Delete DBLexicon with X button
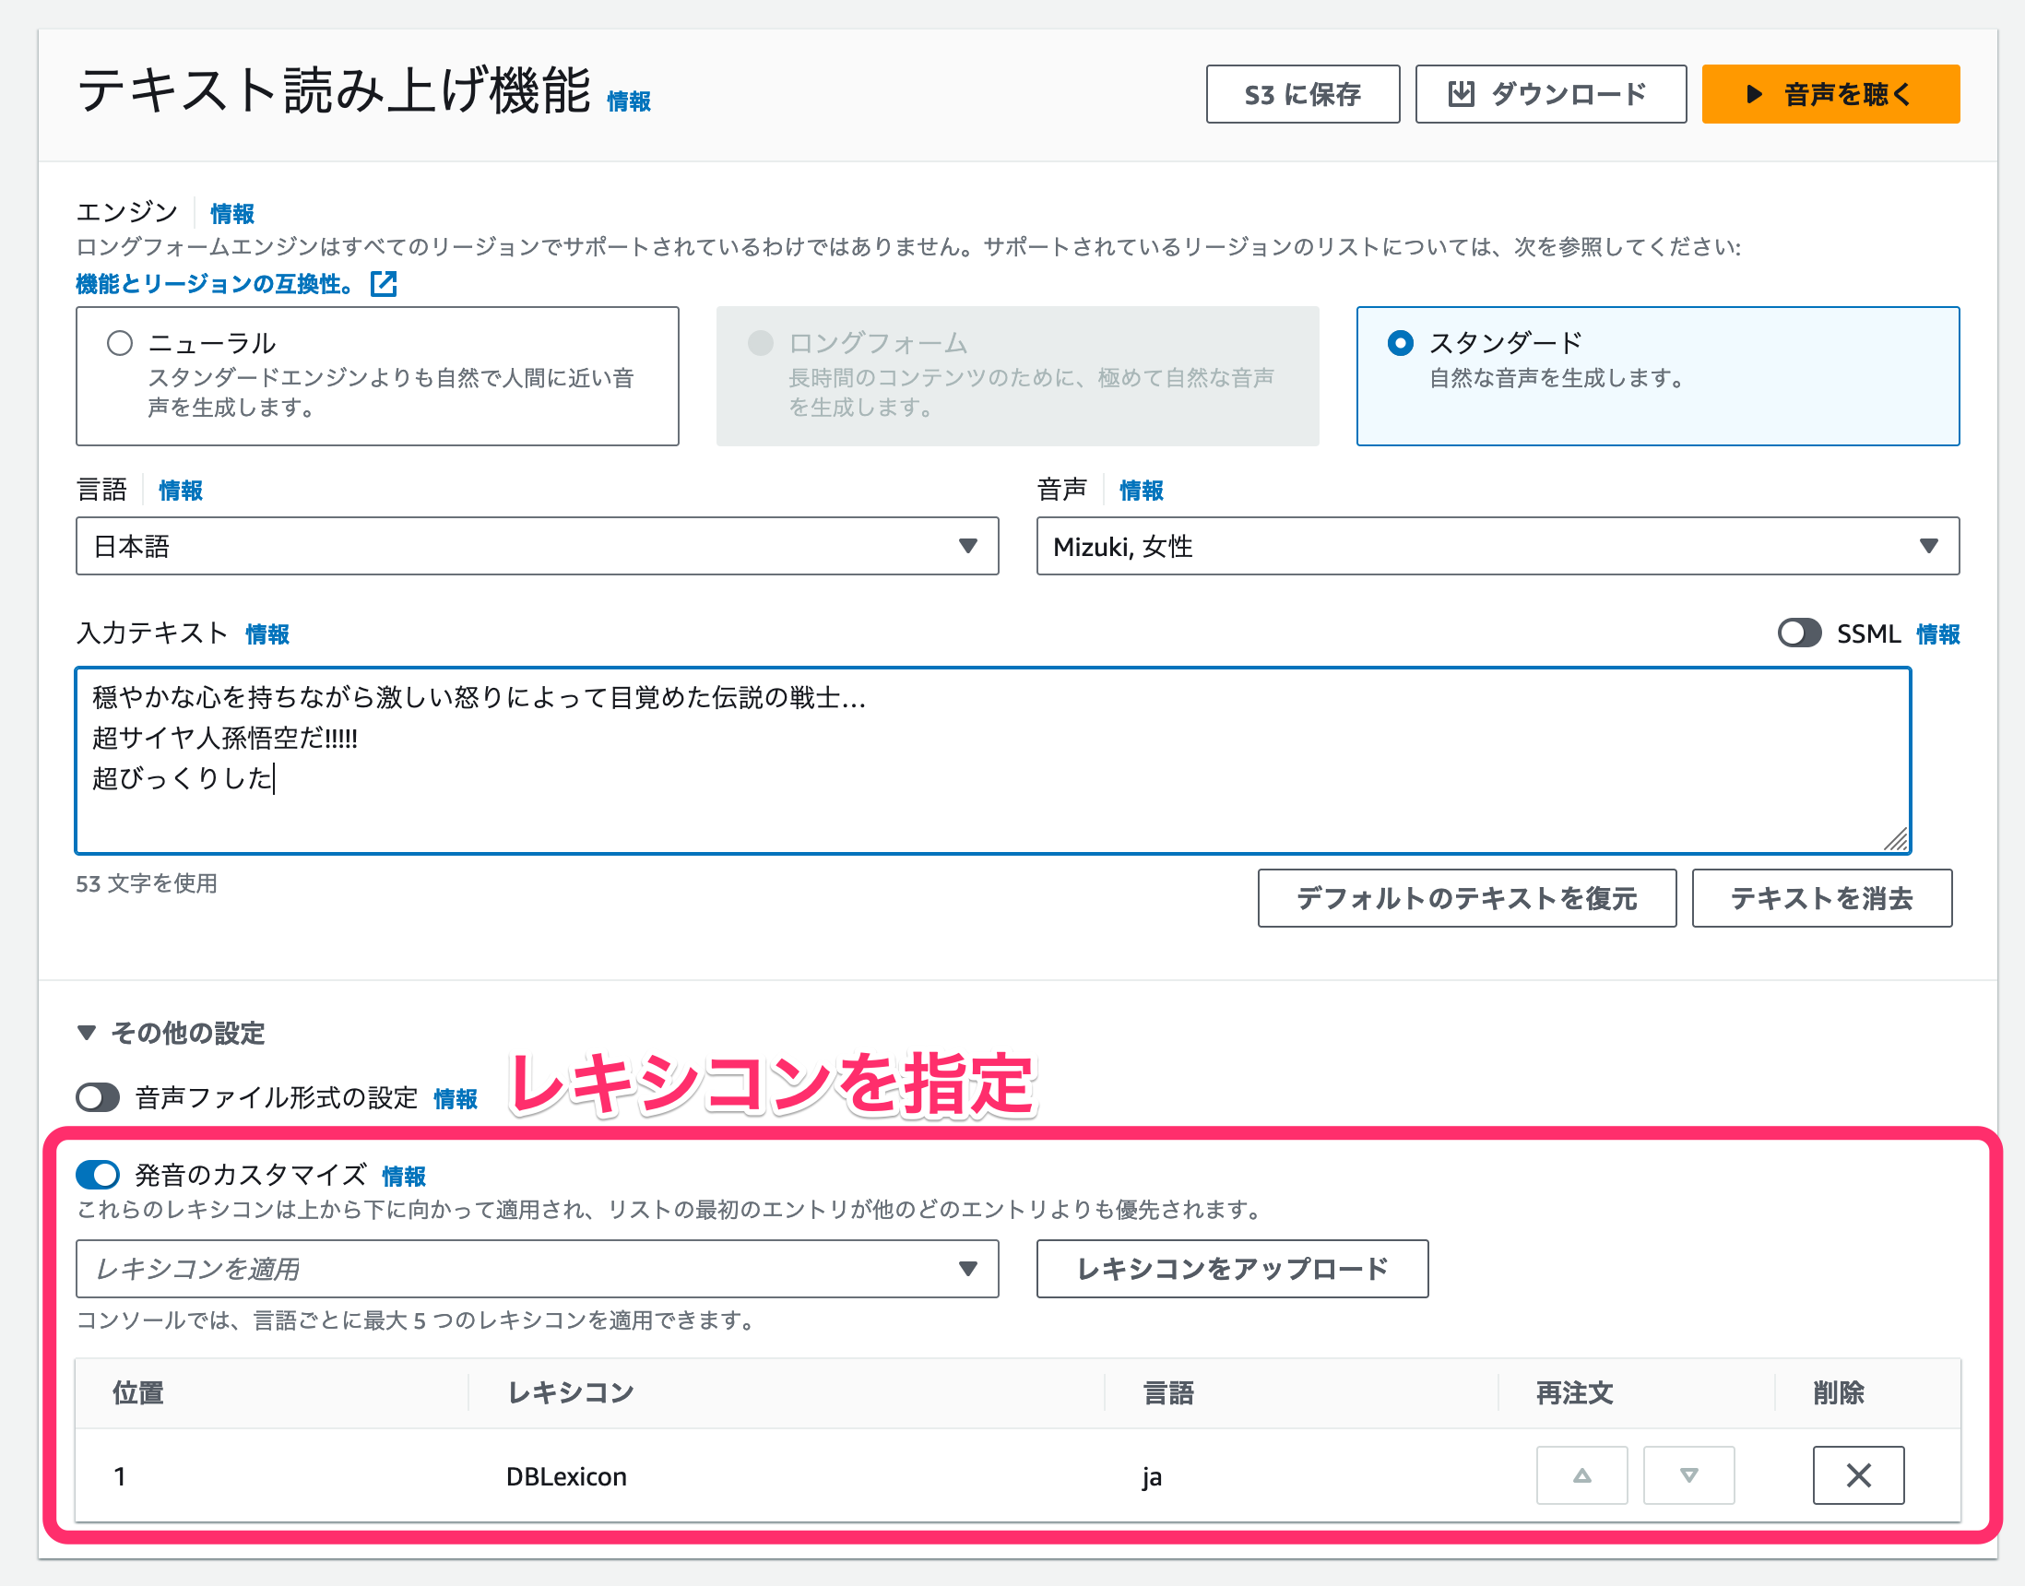Screen dimensions: 2025x1586 pos(1858,1474)
